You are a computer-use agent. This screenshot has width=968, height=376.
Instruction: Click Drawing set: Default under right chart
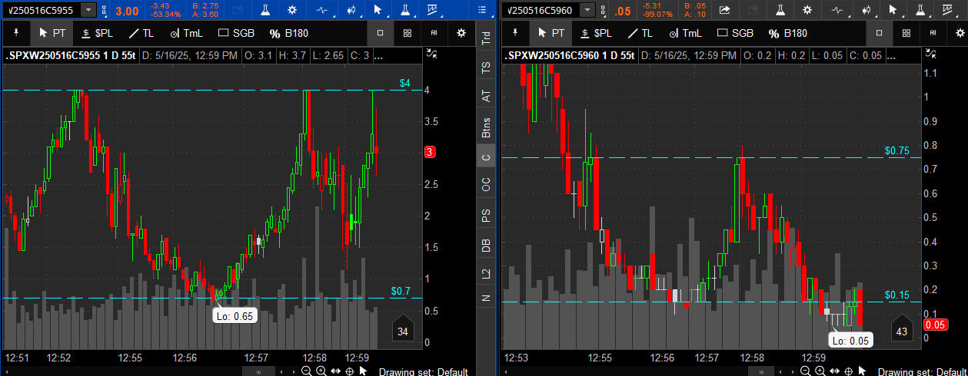pos(923,372)
